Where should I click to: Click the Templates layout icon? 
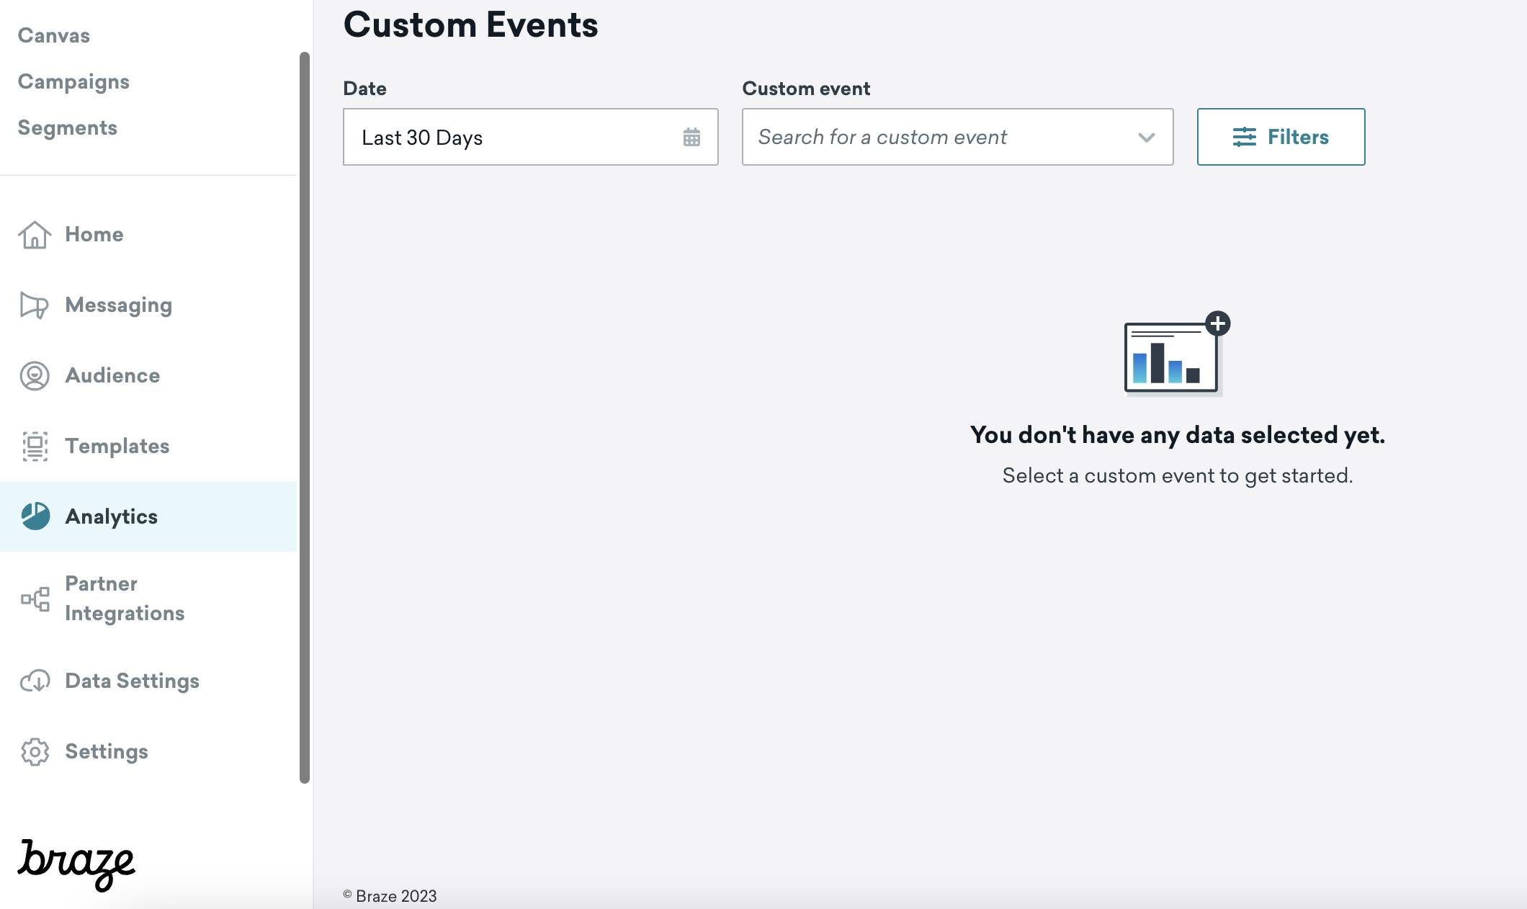(35, 447)
